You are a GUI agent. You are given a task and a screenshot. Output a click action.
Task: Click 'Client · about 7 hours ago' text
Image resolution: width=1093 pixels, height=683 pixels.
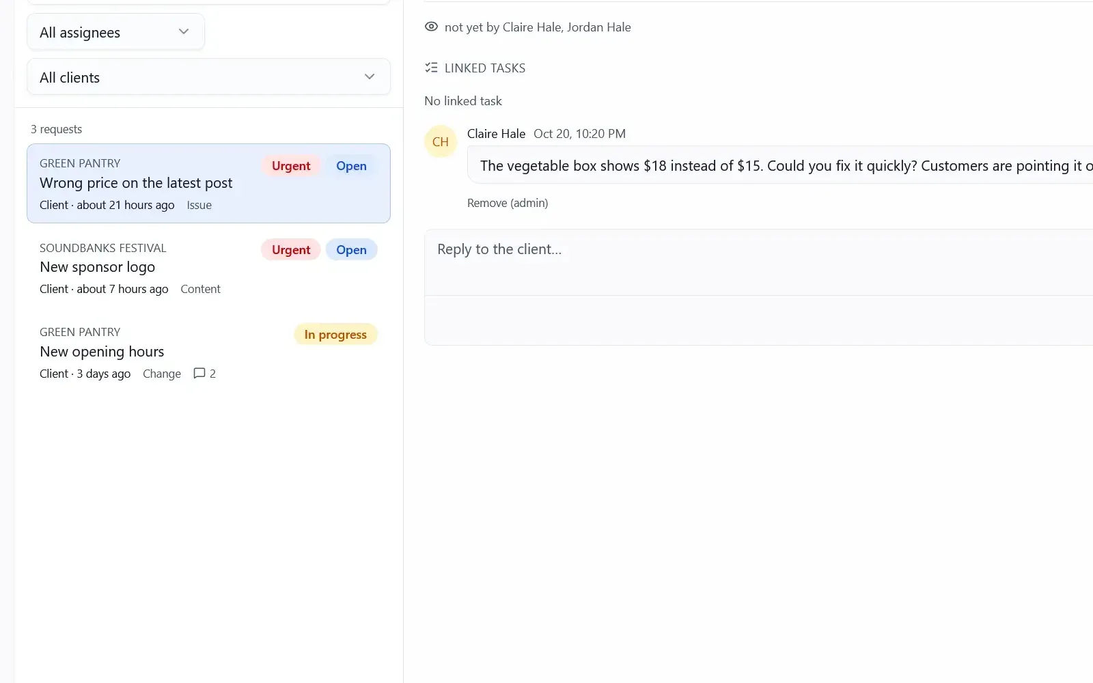pyautogui.click(x=104, y=289)
